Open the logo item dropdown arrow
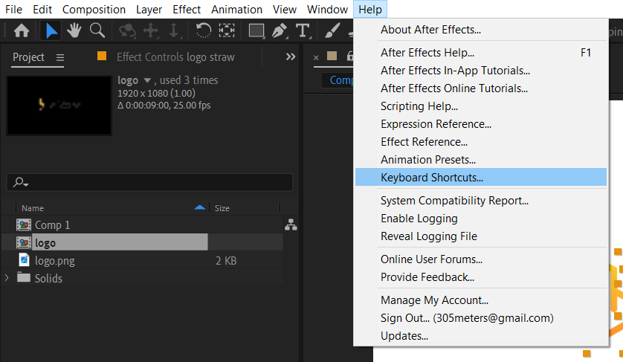623x362 pixels. (x=147, y=80)
